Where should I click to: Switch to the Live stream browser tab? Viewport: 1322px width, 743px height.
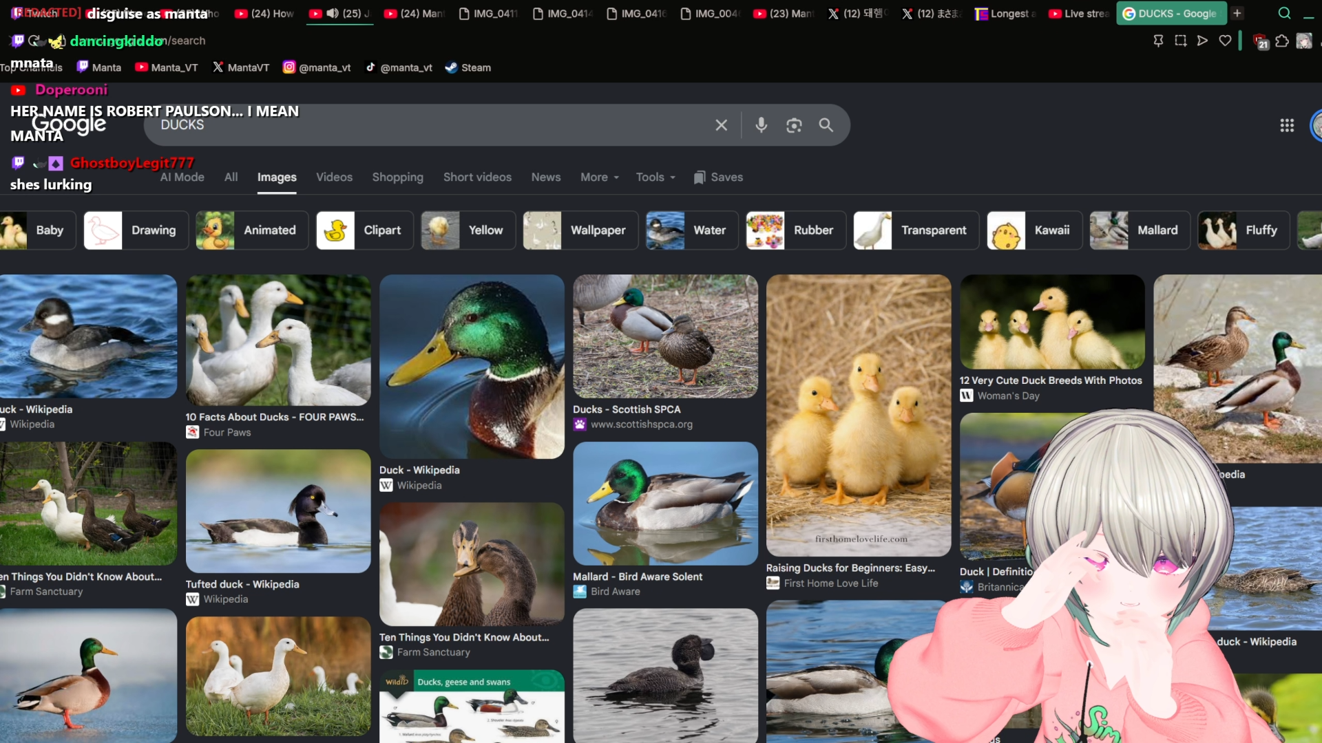point(1078,13)
